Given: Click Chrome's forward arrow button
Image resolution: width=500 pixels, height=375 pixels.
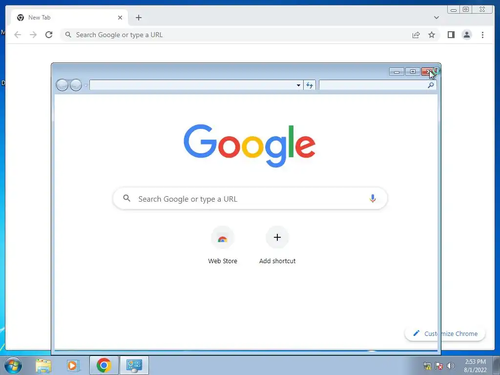Looking at the screenshot, I should [x=33, y=35].
